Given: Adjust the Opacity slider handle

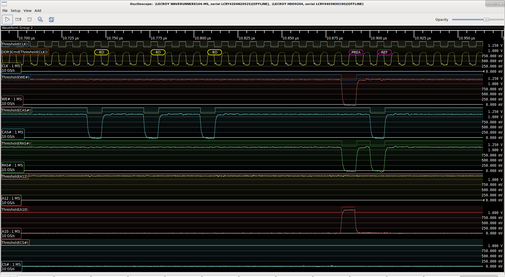Looking at the screenshot, I should [x=486, y=20].
